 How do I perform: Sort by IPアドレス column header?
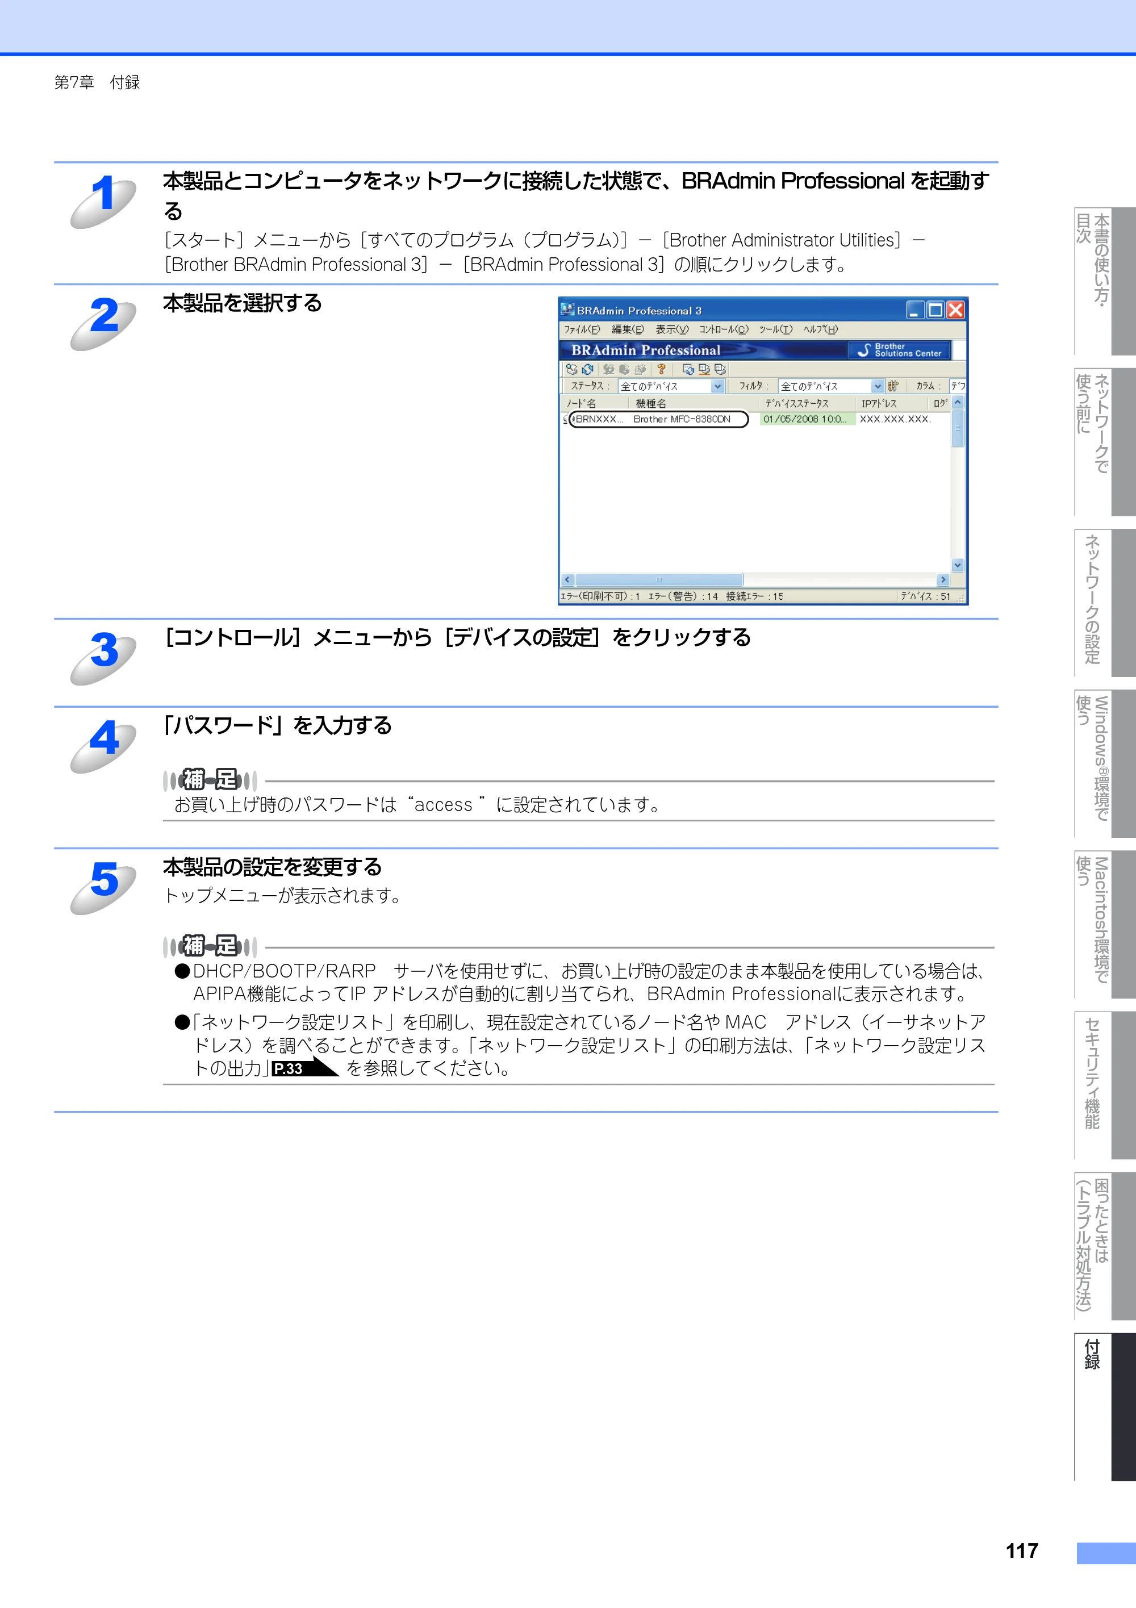[x=892, y=403]
